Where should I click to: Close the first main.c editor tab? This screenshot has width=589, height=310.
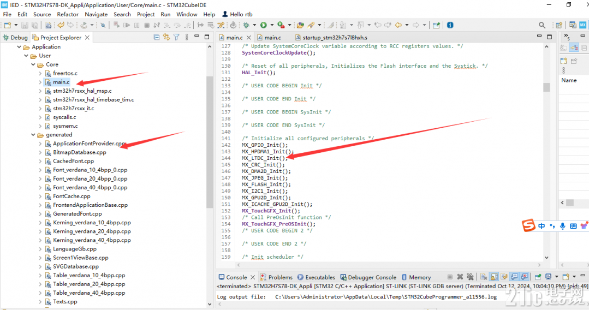point(249,38)
